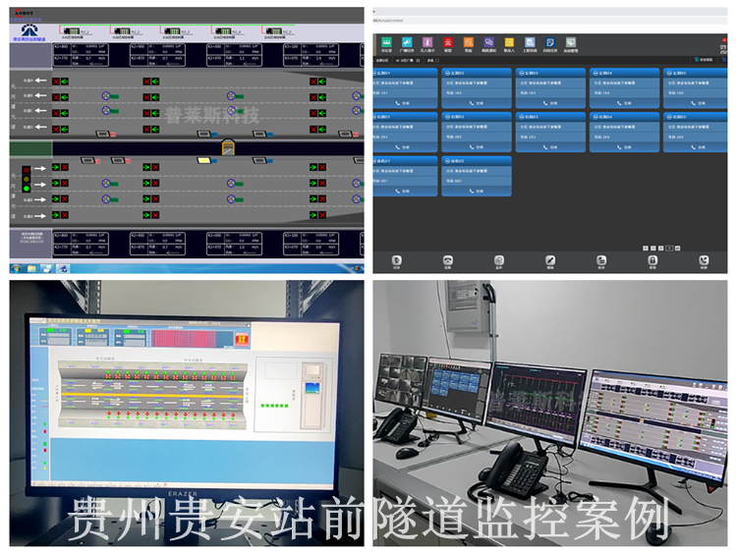Click the call transfer phone icon at bar end
The height and width of the screenshot is (553, 737).
pyautogui.click(x=704, y=260)
